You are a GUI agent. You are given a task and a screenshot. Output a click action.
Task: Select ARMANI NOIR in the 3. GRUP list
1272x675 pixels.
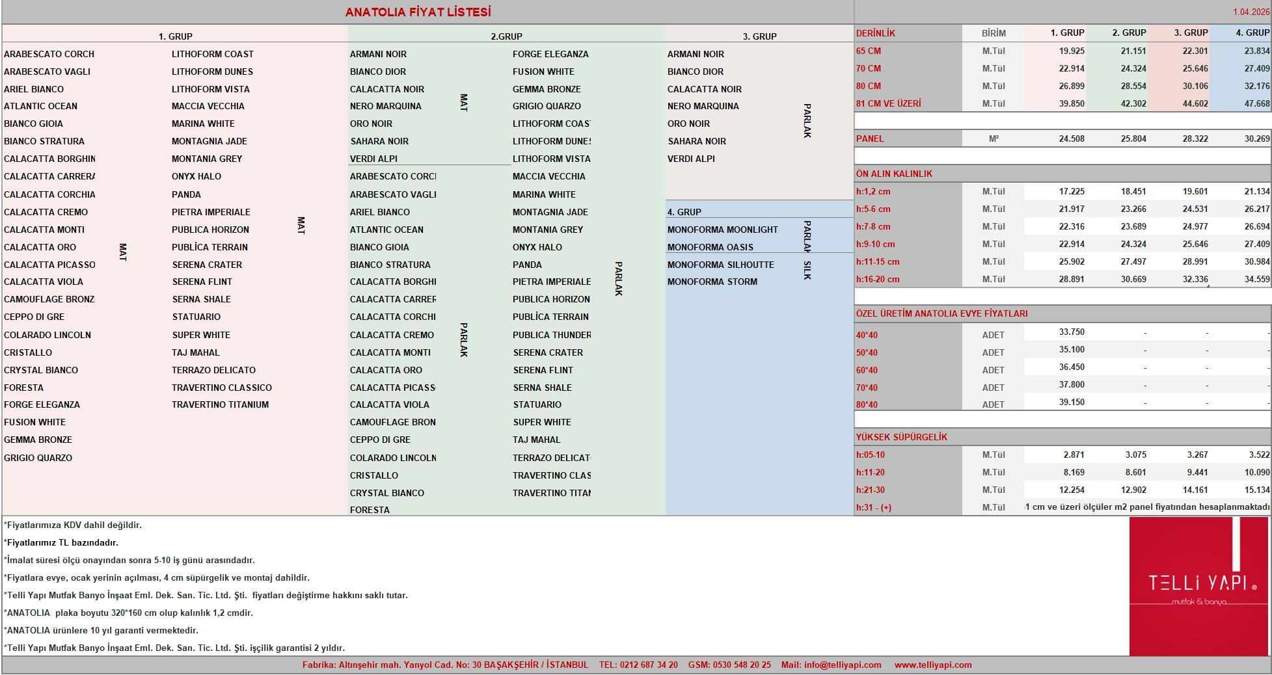pyautogui.click(x=696, y=54)
